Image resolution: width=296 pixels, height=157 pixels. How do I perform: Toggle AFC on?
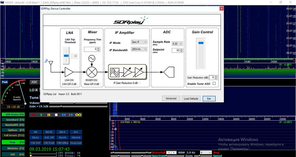tap(76, 132)
